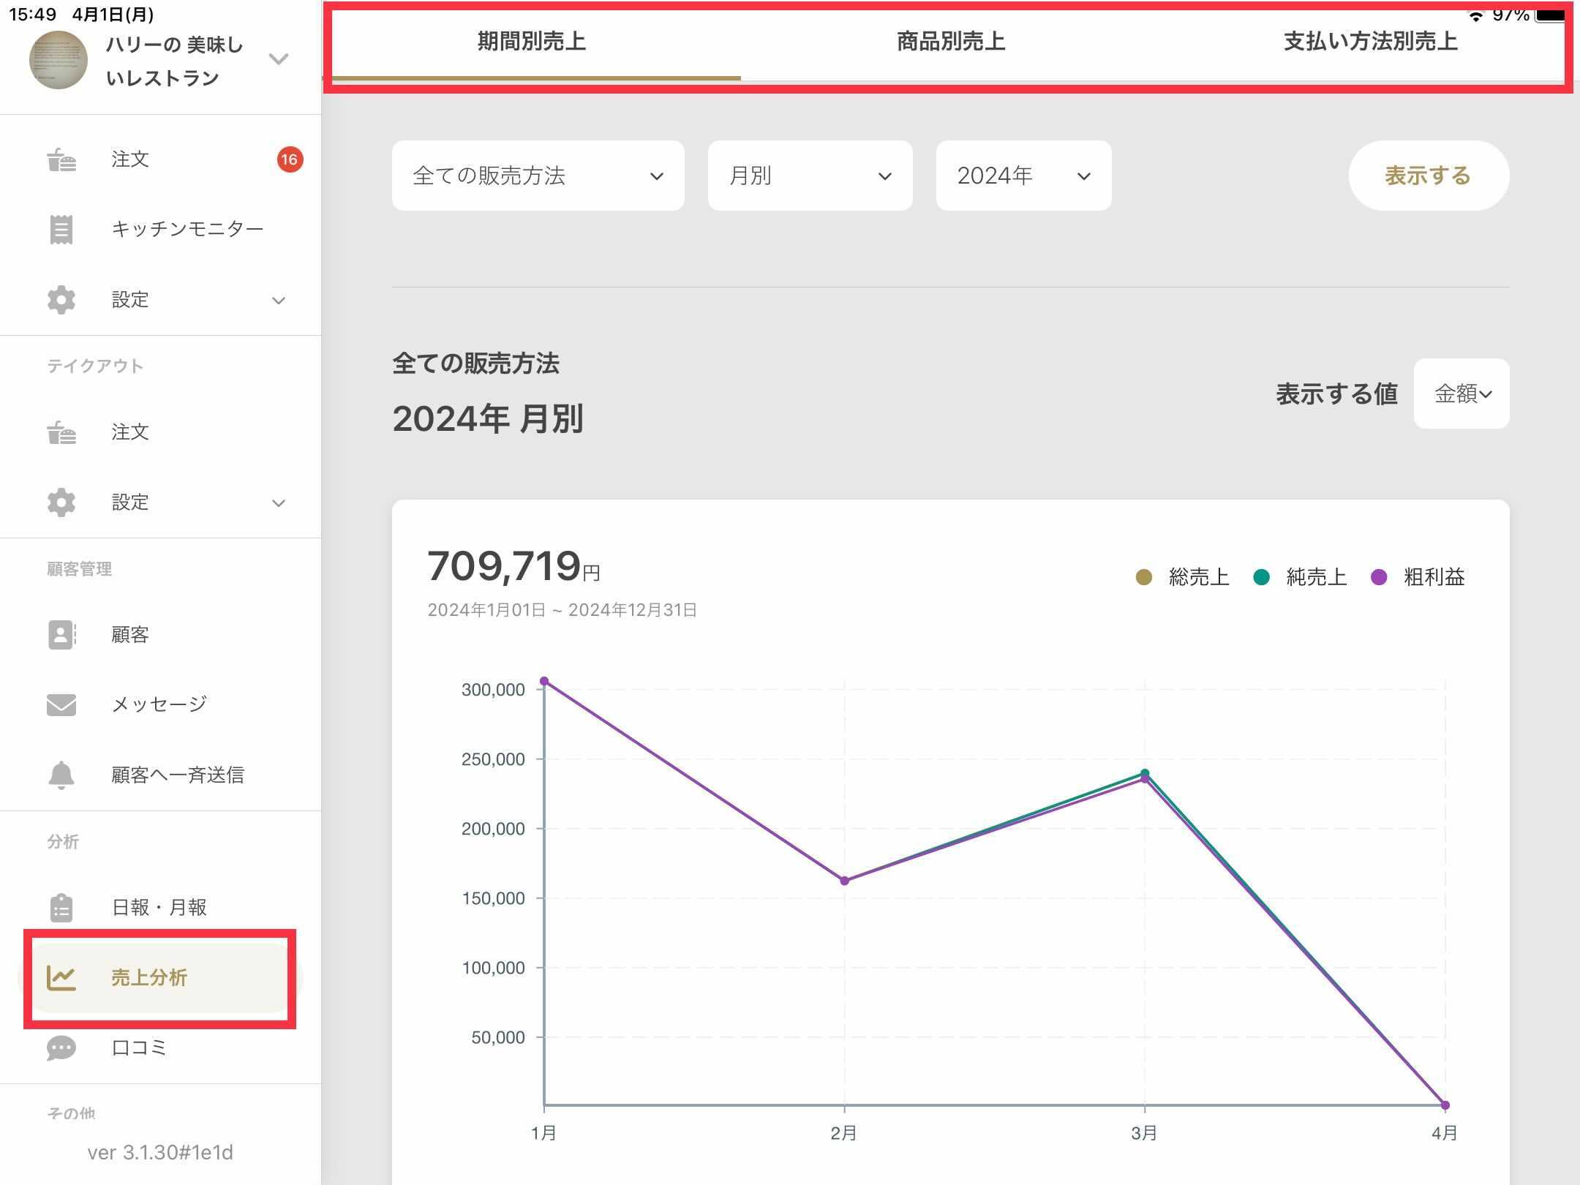Click the 2月 data point on the chart
Viewport: 1580px width, 1185px height.
click(844, 881)
